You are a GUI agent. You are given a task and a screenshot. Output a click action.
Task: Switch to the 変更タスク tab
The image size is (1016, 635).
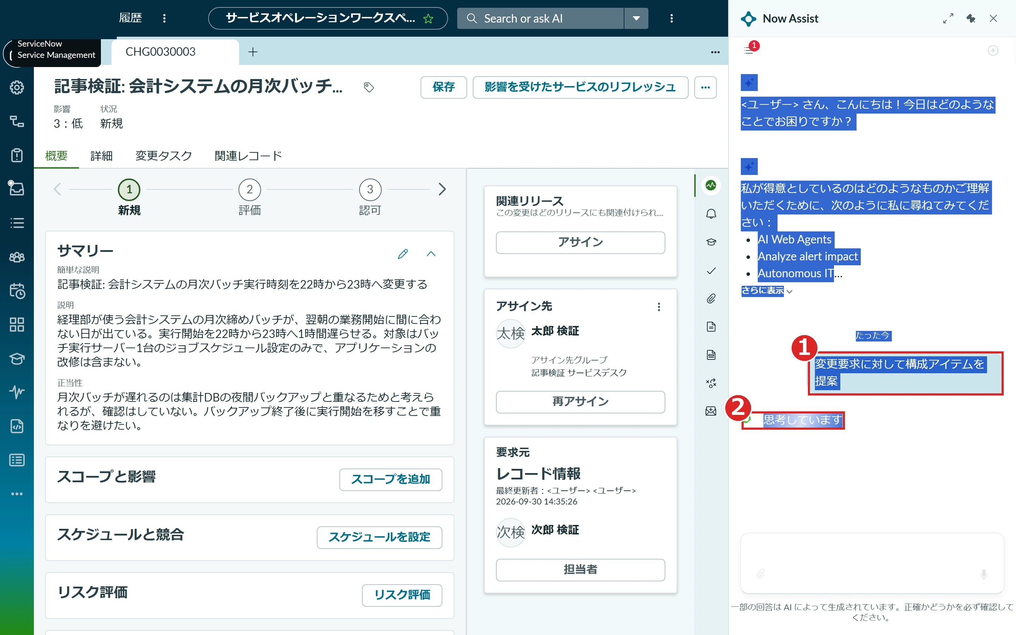click(x=164, y=156)
